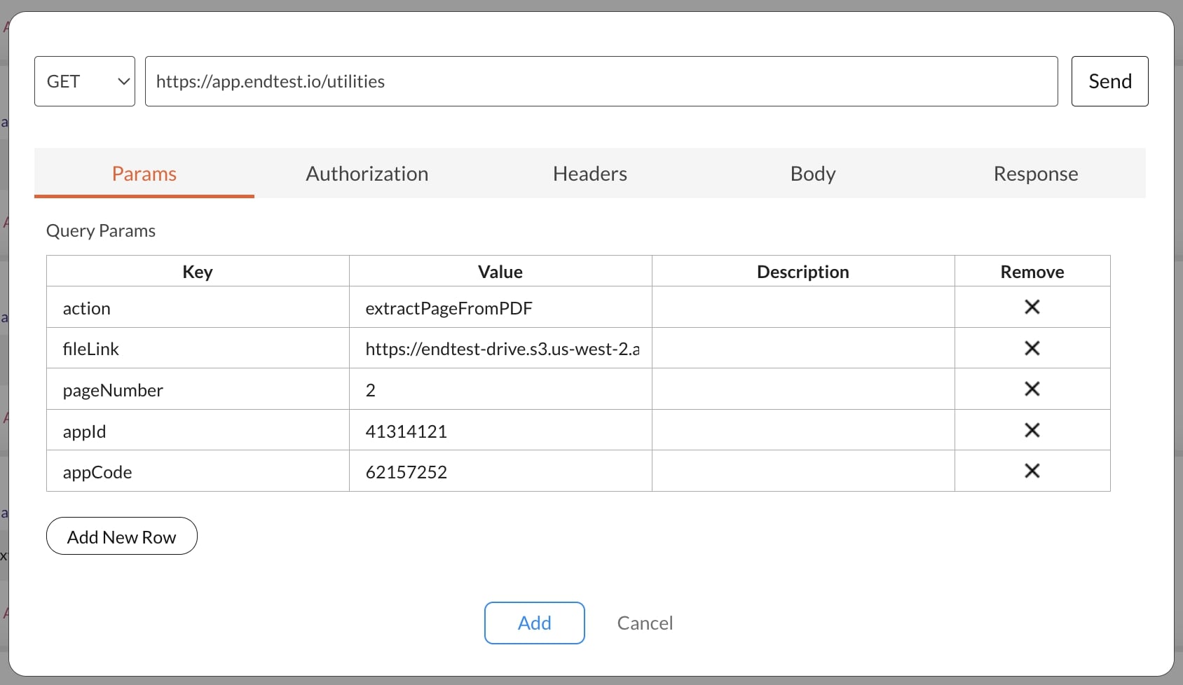1183x685 pixels.
Task: Select the Params tab
Action: point(144,174)
